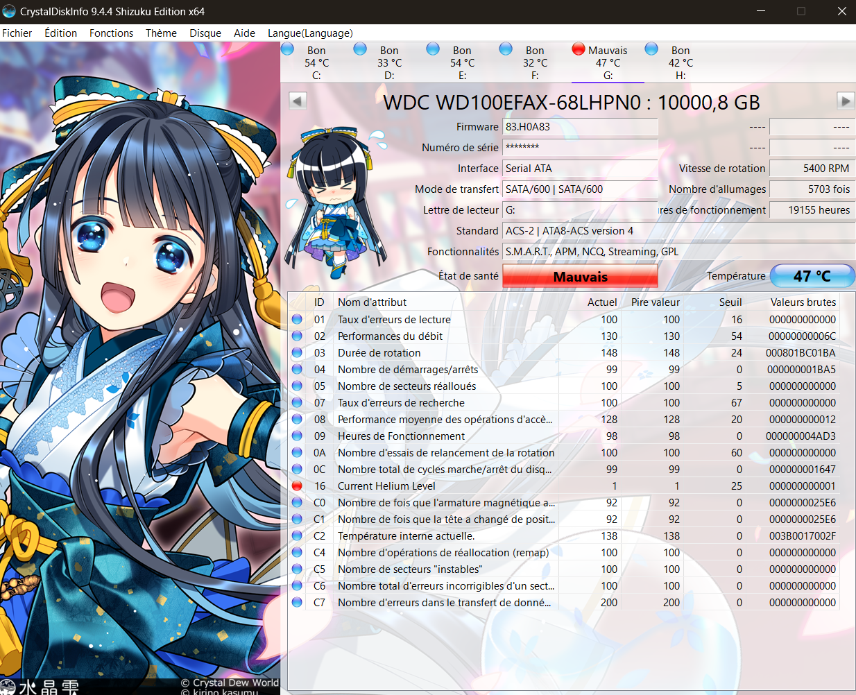856x695 pixels.
Task: Click the blue orb for attribute 0C row
Action: [x=297, y=470]
